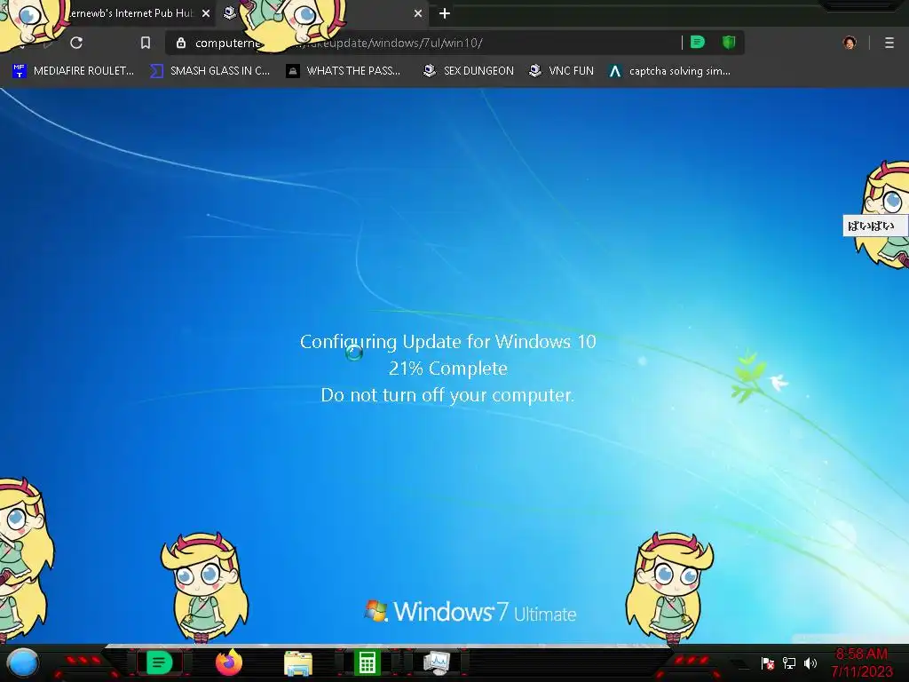
Task: Click the Star character near the Ultimate text
Action: pyautogui.click(x=669, y=588)
